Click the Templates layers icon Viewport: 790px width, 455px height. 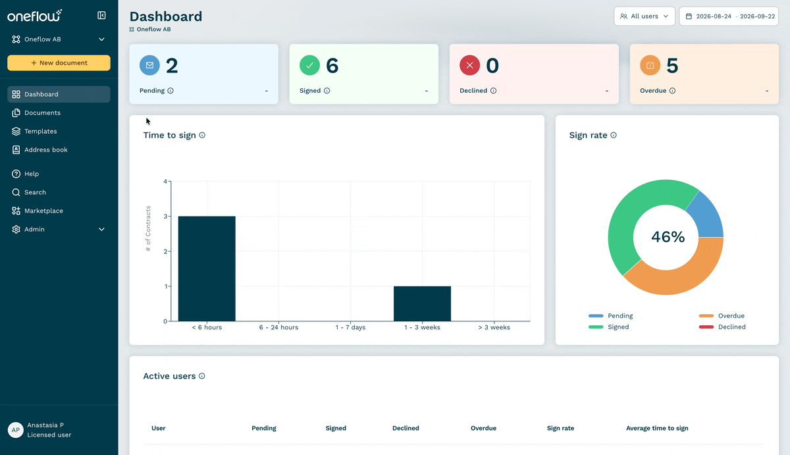point(16,131)
